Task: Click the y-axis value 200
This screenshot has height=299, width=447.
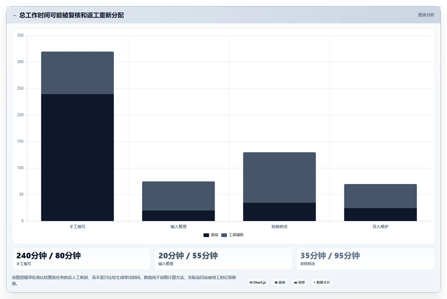Action: click(20, 115)
